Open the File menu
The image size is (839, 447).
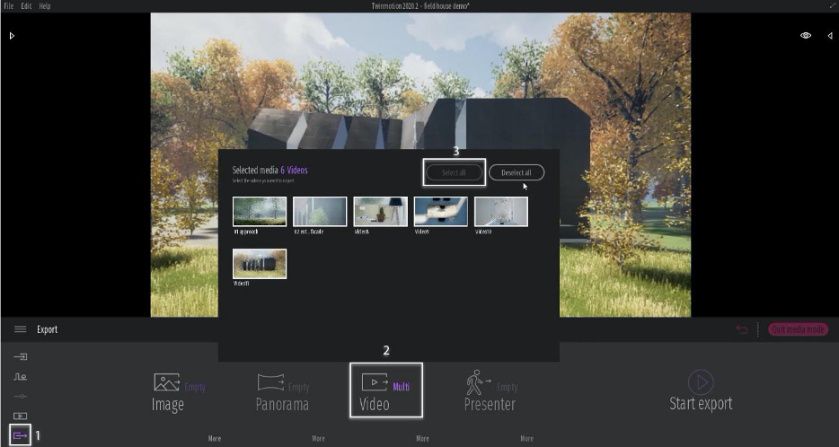[9, 6]
